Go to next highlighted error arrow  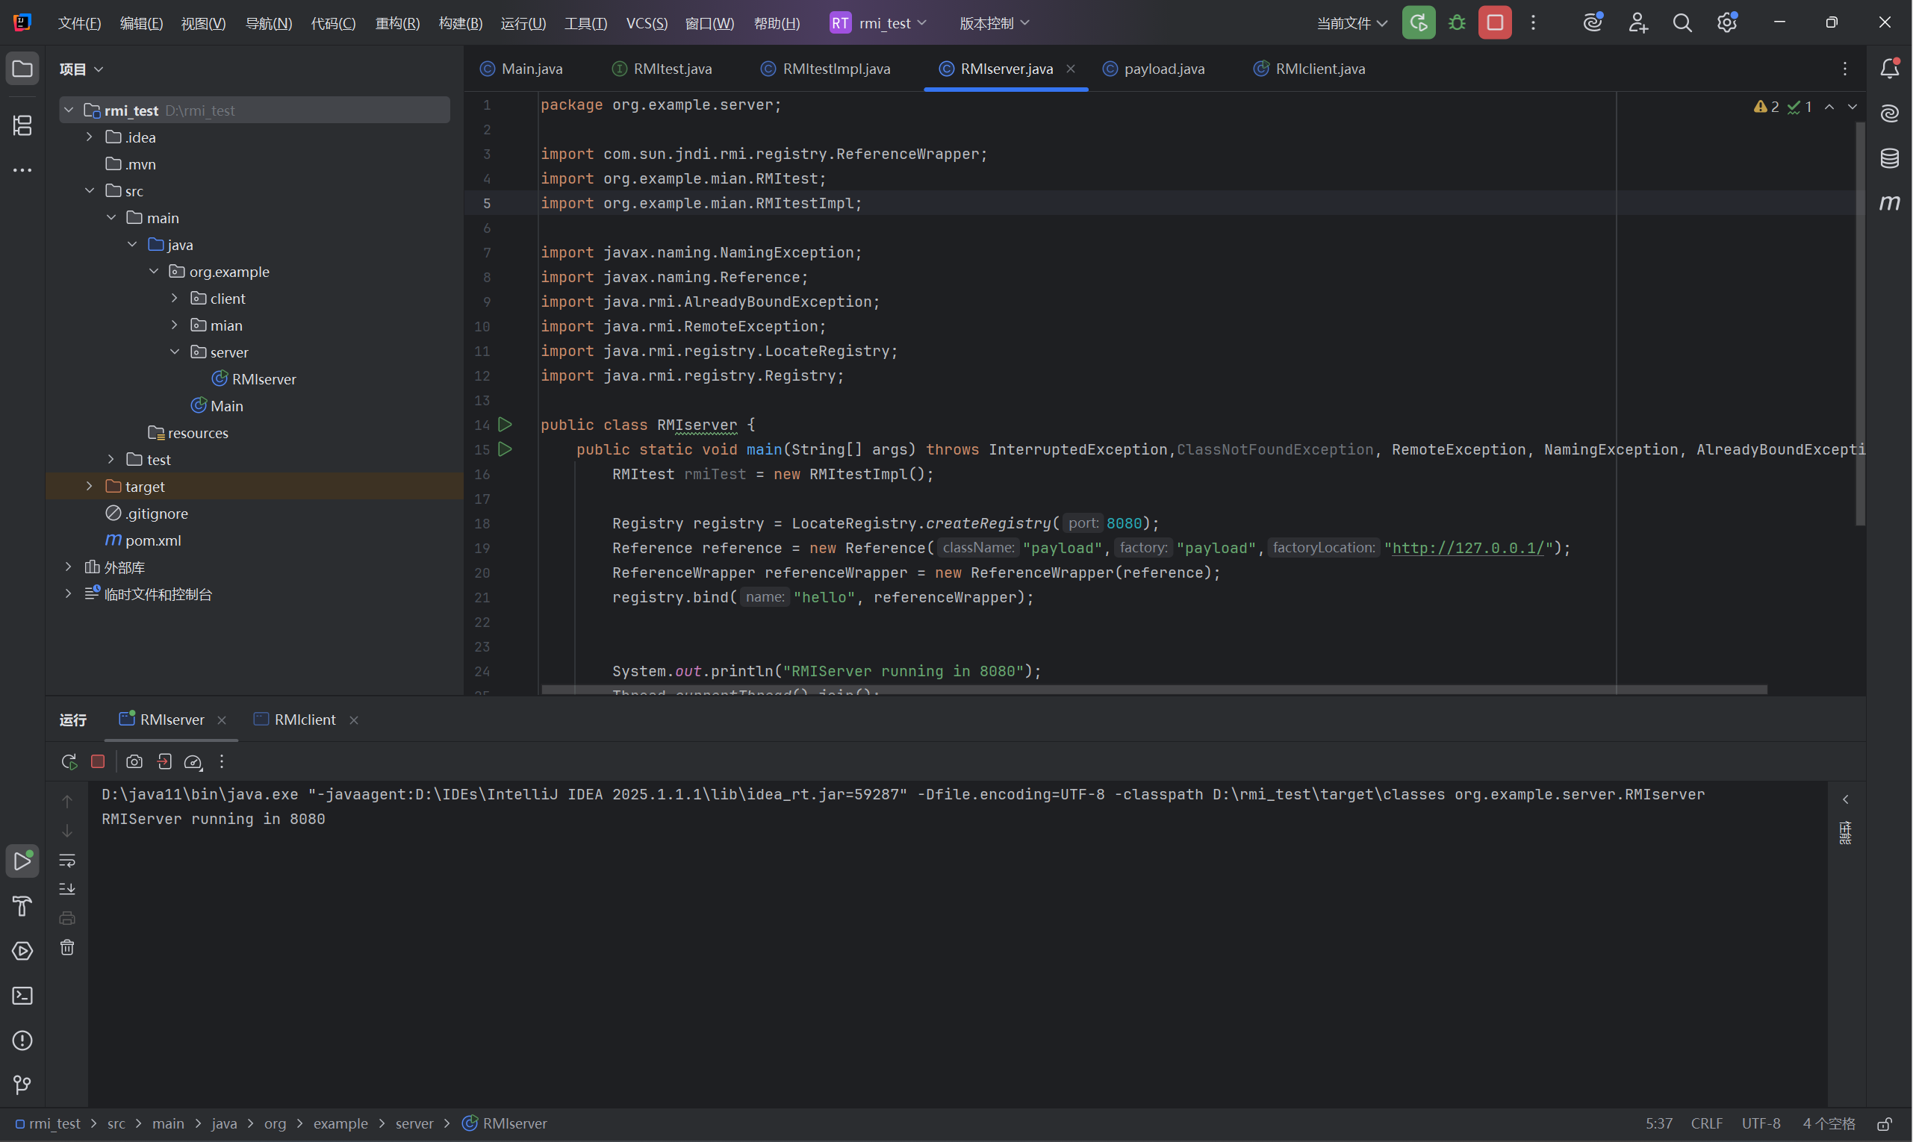1853,107
